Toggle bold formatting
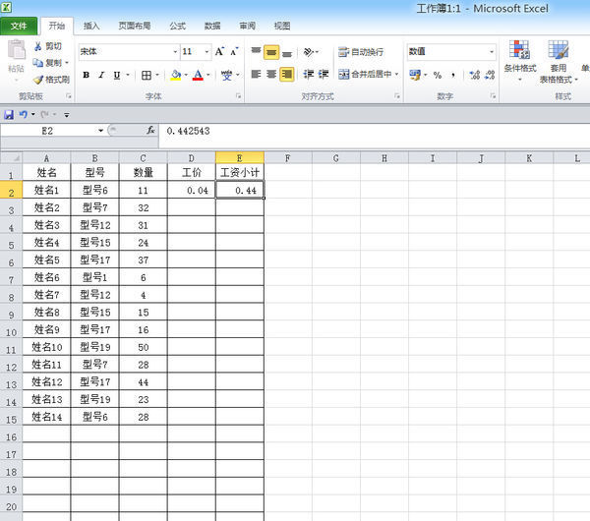This screenshot has width=590, height=521. pos(86,75)
